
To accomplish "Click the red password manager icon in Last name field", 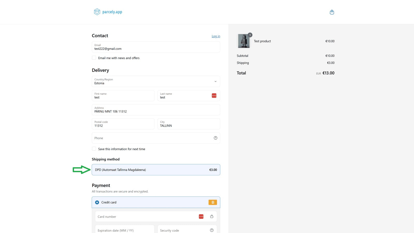I will [x=214, y=96].
